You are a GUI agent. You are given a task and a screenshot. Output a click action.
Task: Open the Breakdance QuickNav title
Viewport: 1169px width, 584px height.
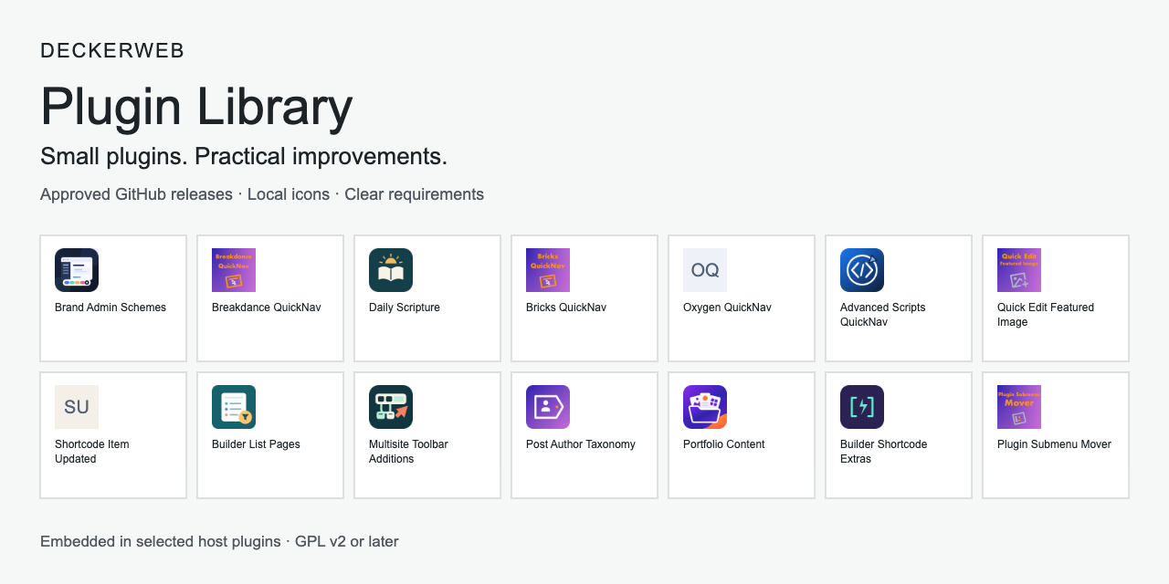click(267, 308)
